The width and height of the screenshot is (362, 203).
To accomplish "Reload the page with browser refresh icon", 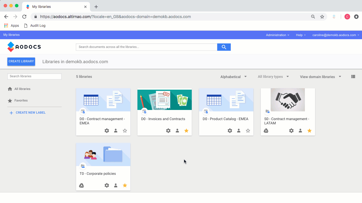I will 24,17.
